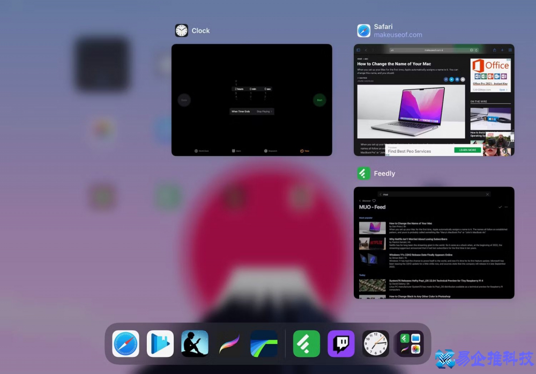Select the Alarm tab in the Clock card
This screenshot has width=536, height=374.
click(x=236, y=151)
